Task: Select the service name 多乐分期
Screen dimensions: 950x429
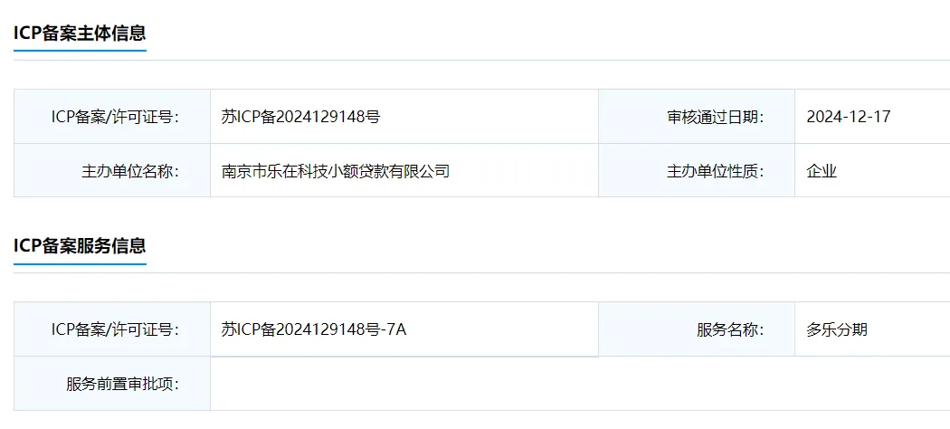Action: (x=837, y=329)
